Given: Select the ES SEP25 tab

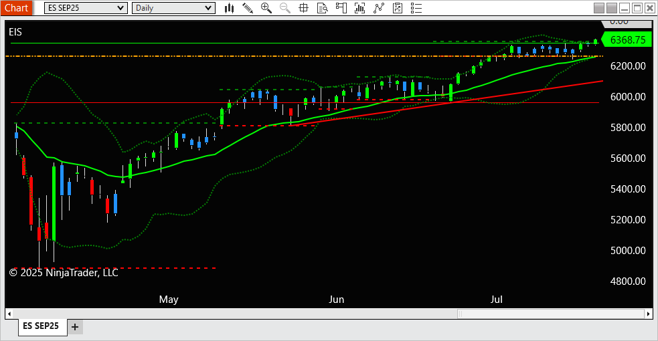Looking at the screenshot, I should click(41, 326).
